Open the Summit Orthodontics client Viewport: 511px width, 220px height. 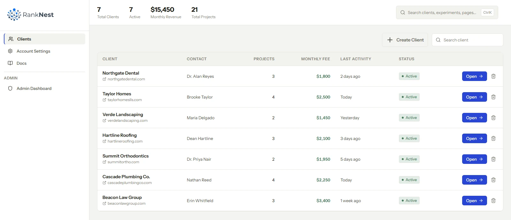point(474,159)
